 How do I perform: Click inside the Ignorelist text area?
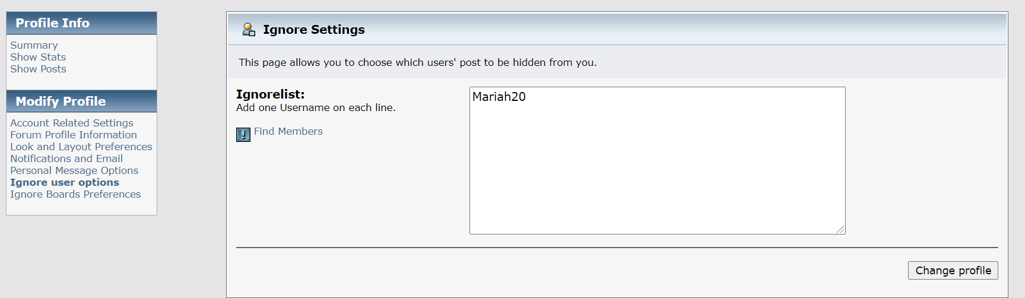pos(658,161)
